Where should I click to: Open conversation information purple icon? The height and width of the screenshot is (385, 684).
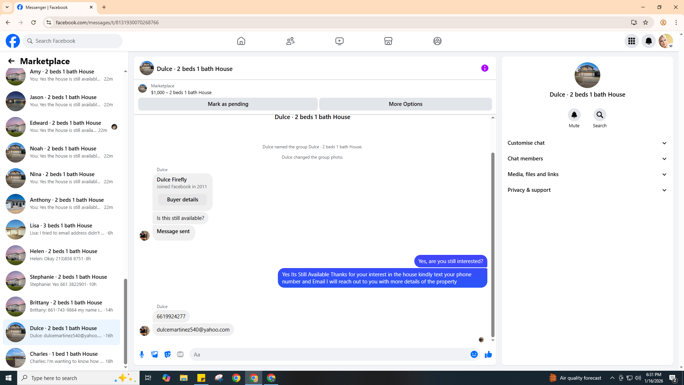coord(484,68)
